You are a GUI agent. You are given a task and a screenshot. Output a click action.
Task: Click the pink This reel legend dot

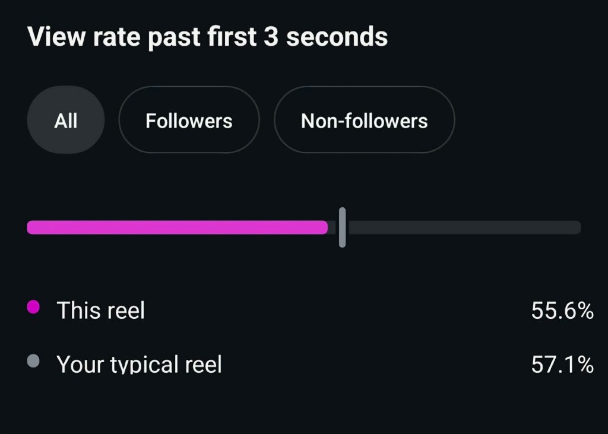point(34,307)
